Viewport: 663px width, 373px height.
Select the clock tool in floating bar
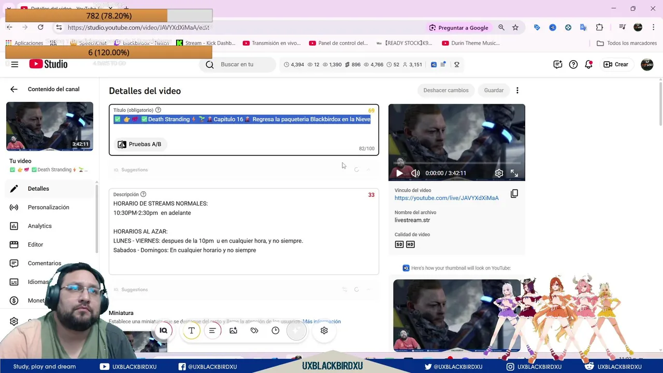tap(276, 331)
